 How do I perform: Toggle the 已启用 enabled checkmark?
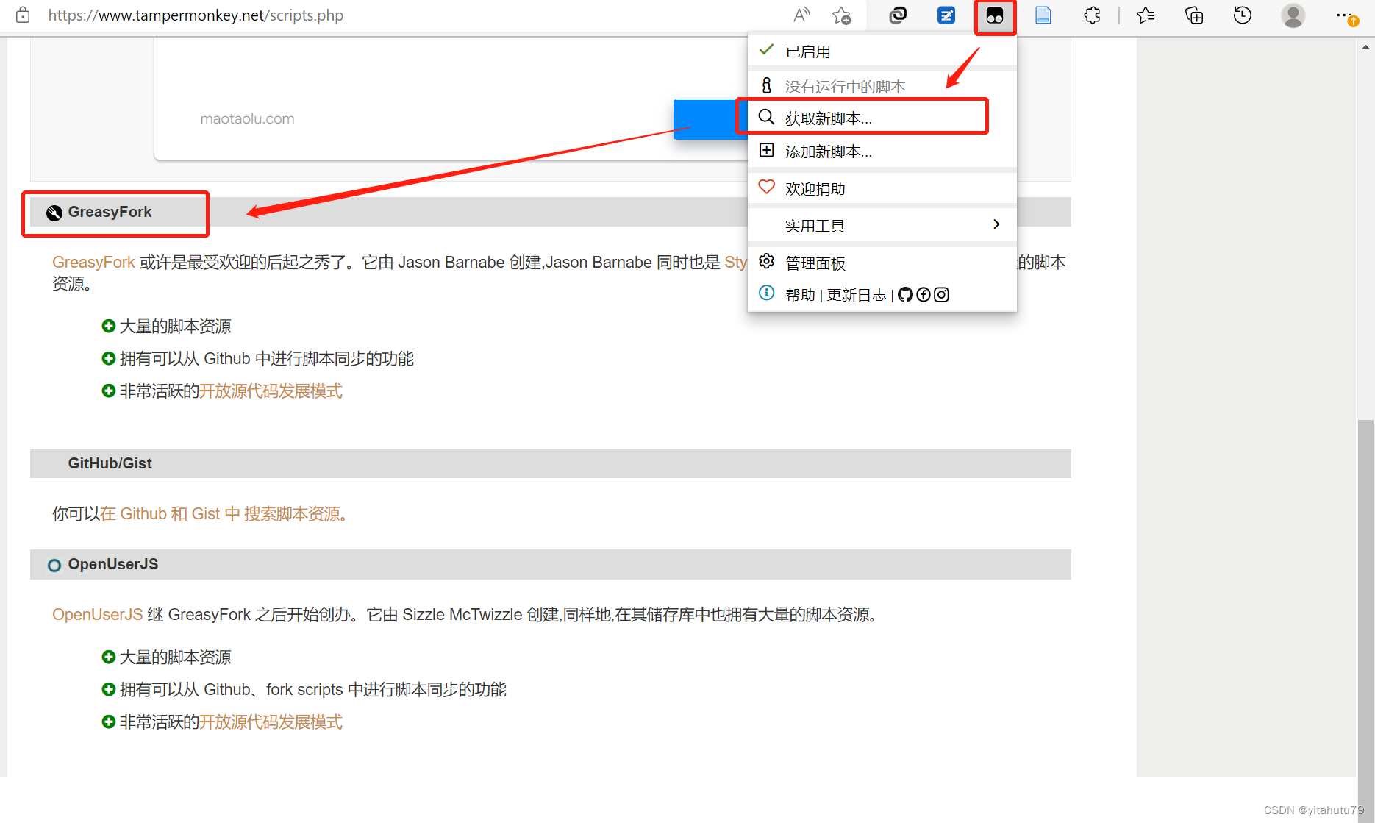(x=766, y=49)
